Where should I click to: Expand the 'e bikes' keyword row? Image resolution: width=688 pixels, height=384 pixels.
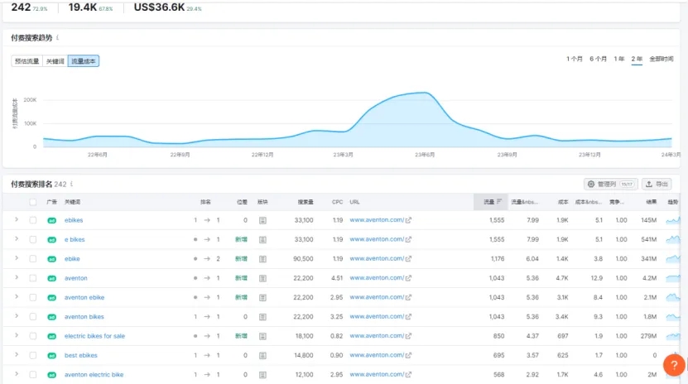16,239
